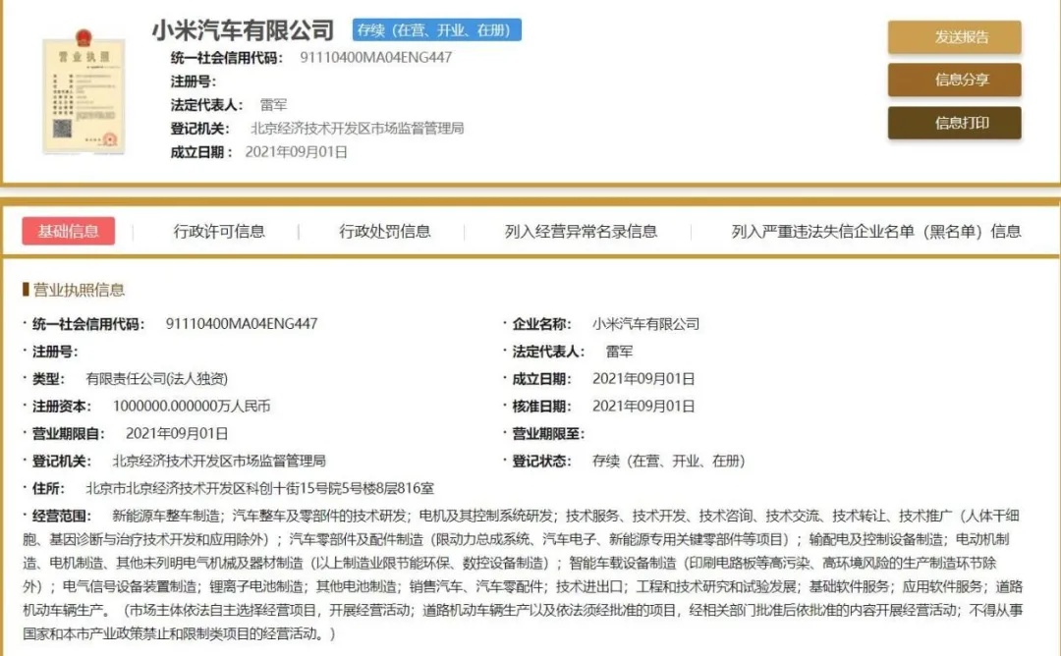Click the 类型 value 有限责任公司(法人独资)
This screenshot has width=1061, height=656.
click(x=156, y=379)
